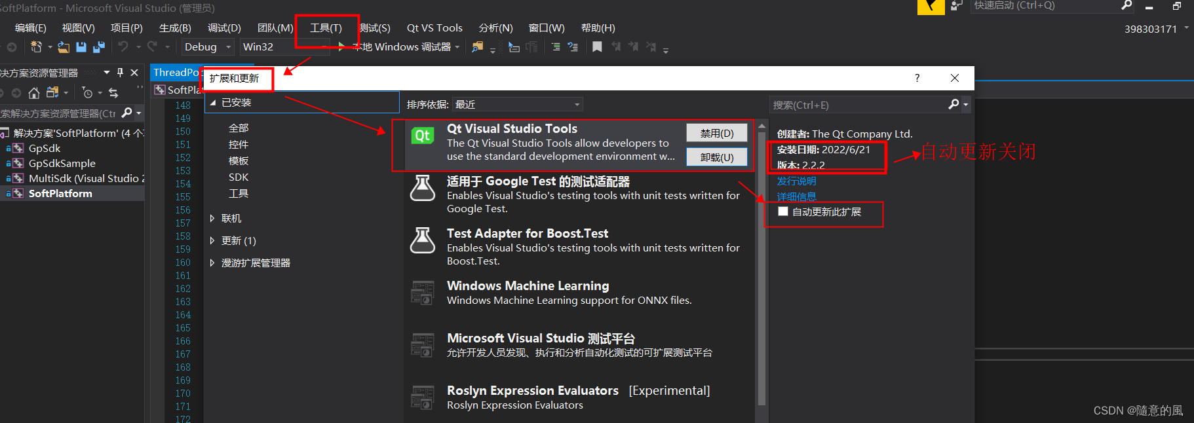Close the Solution Explorer panel

pos(134,73)
